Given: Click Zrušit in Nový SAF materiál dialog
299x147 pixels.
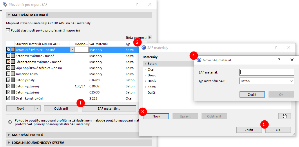Looking at the screenshot, I should coord(252,95).
